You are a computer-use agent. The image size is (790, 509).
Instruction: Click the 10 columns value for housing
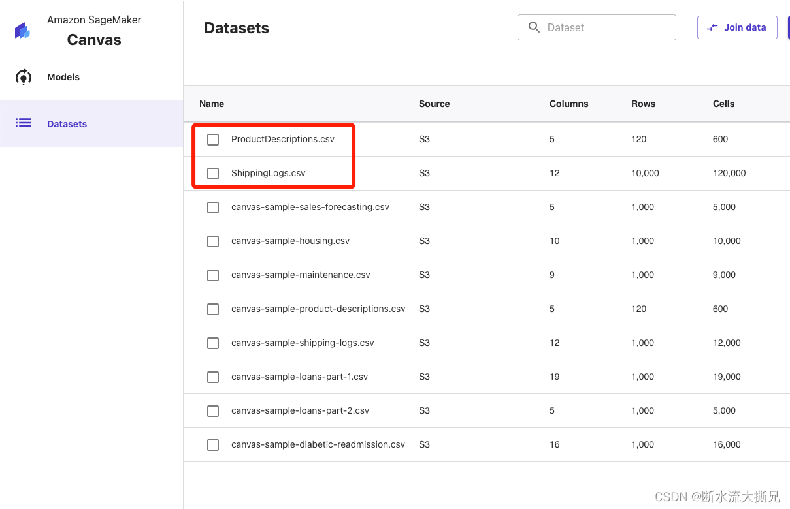[x=555, y=241]
